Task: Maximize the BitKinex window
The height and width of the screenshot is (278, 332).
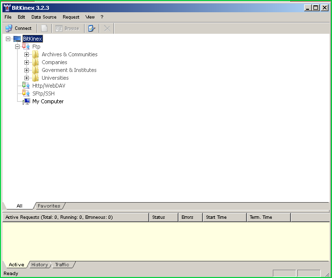Action: pyautogui.click(x=315, y=8)
